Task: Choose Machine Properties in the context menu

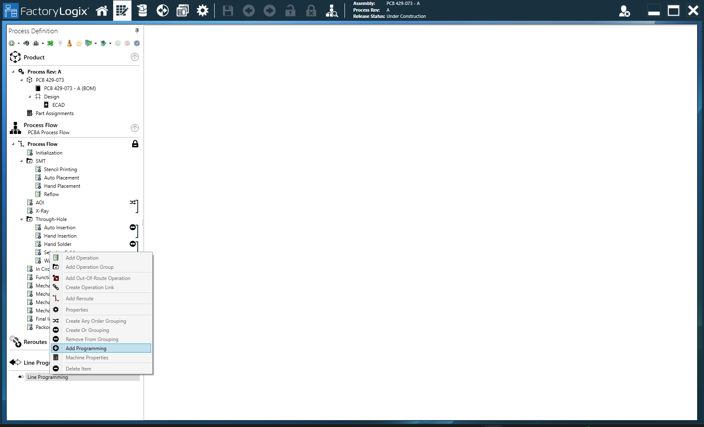Action: point(87,357)
